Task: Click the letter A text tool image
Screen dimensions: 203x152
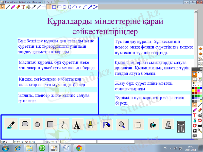Action: click(77, 124)
